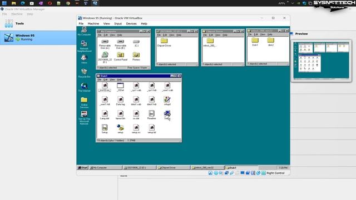Screen dimensions: 356x200
Task: Select _inst32i.ex_ file in Disk1
Action: (x=105, y=87)
